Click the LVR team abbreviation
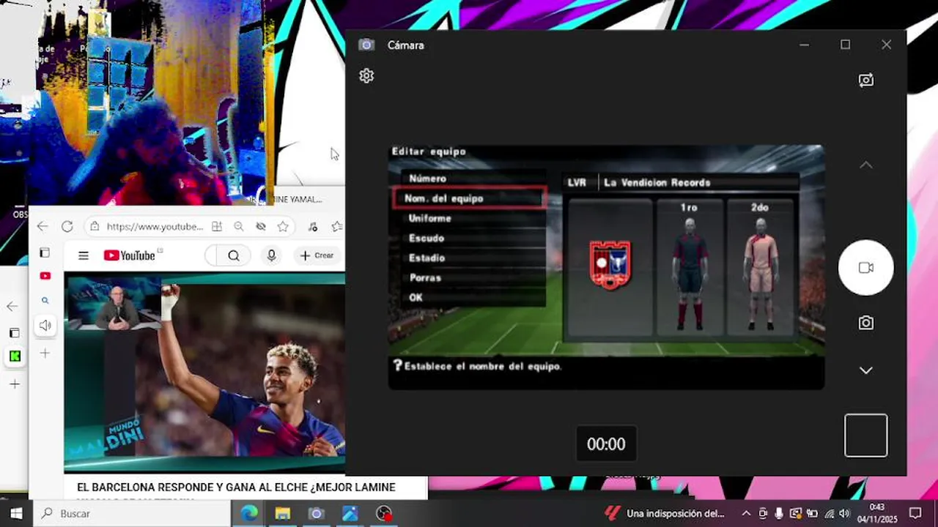This screenshot has height=527, width=938. [x=577, y=183]
